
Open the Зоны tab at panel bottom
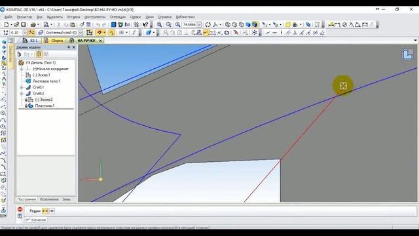pos(66,199)
